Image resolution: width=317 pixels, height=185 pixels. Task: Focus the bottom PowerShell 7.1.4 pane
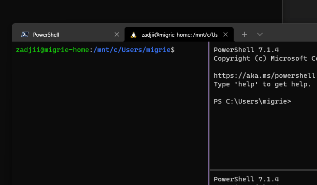(264, 178)
